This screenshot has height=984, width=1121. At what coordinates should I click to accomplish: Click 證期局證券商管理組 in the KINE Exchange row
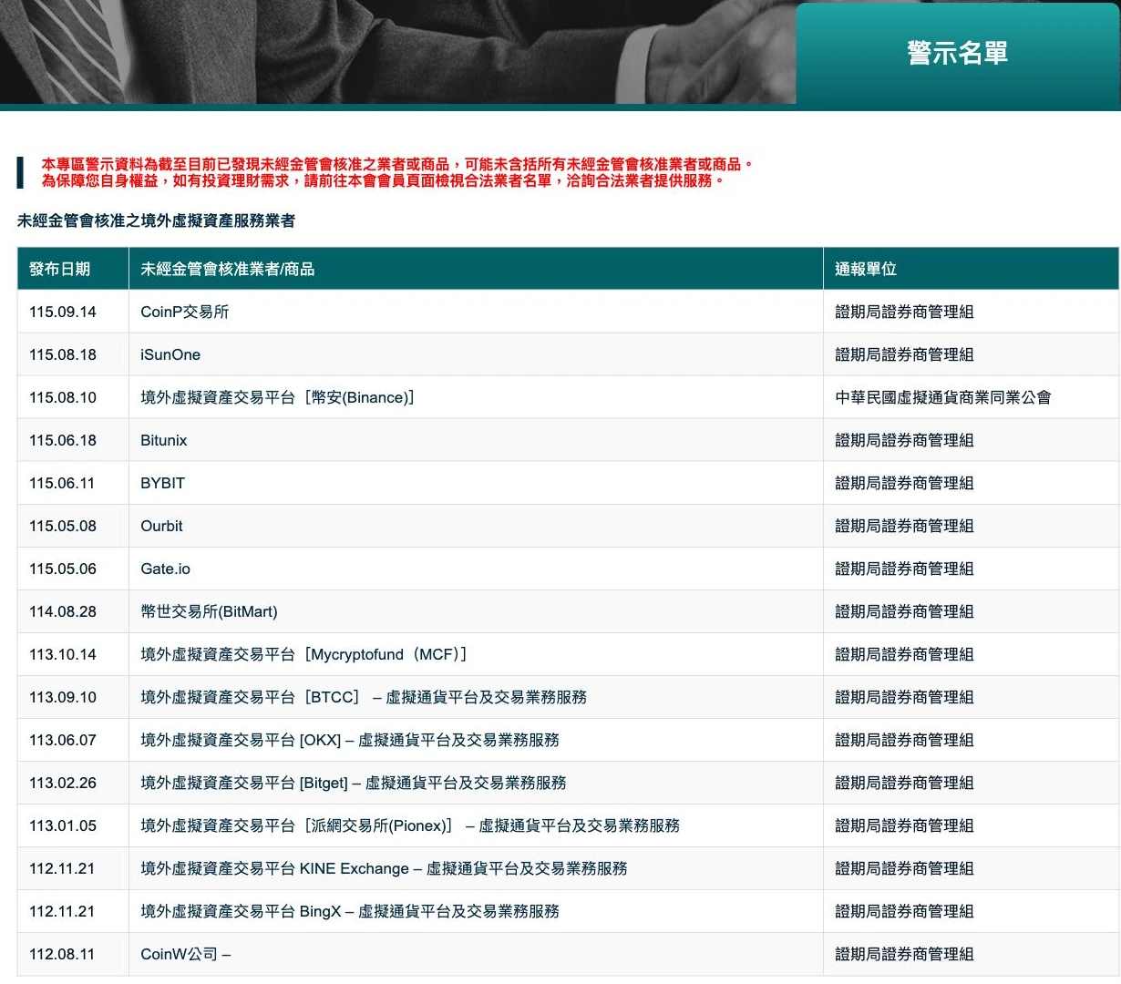pyautogui.click(x=905, y=868)
